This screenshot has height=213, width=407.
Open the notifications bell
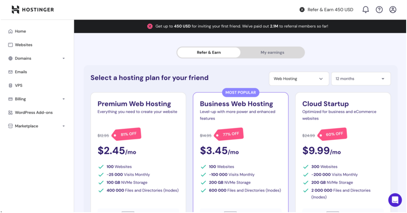366,9
